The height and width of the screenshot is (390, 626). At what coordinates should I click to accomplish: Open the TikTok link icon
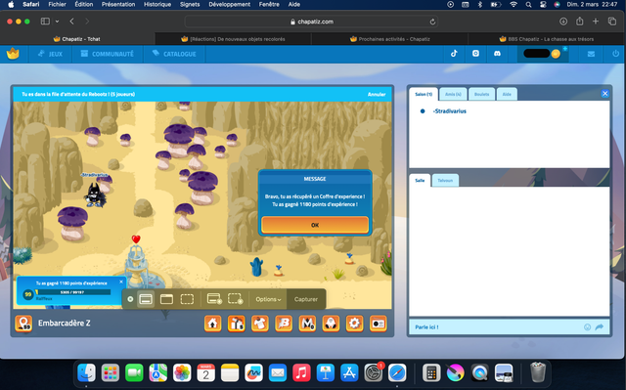click(x=454, y=54)
